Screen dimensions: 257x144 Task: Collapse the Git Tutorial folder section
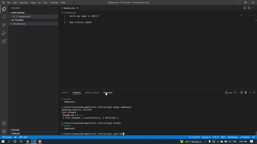[x=17, y=20]
